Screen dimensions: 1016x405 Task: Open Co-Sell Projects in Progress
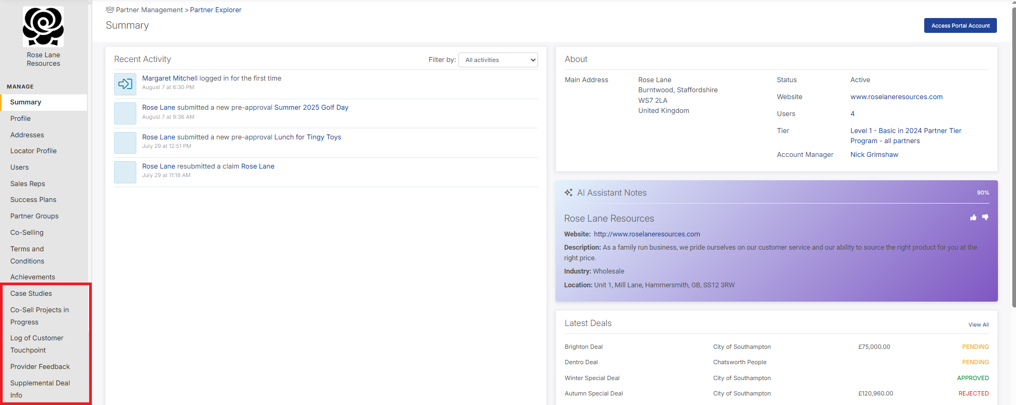[40, 316]
